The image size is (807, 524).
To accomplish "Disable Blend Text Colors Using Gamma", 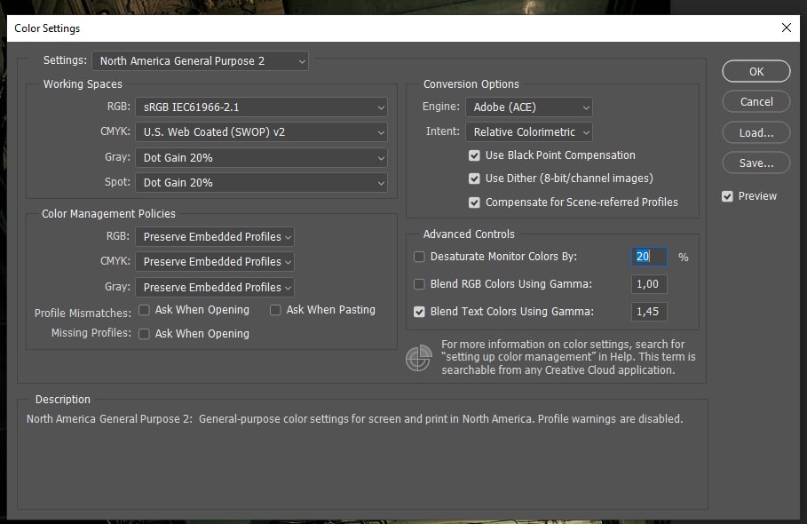I will (x=419, y=312).
